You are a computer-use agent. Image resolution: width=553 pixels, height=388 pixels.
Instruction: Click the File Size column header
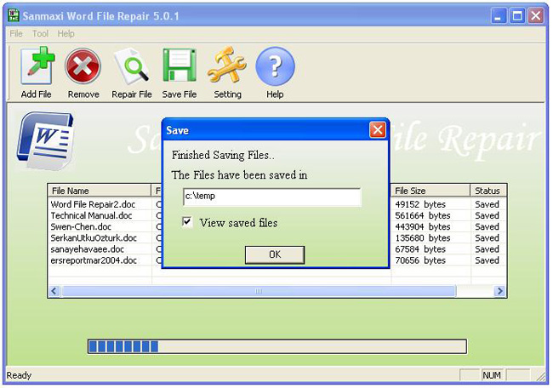pos(430,191)
